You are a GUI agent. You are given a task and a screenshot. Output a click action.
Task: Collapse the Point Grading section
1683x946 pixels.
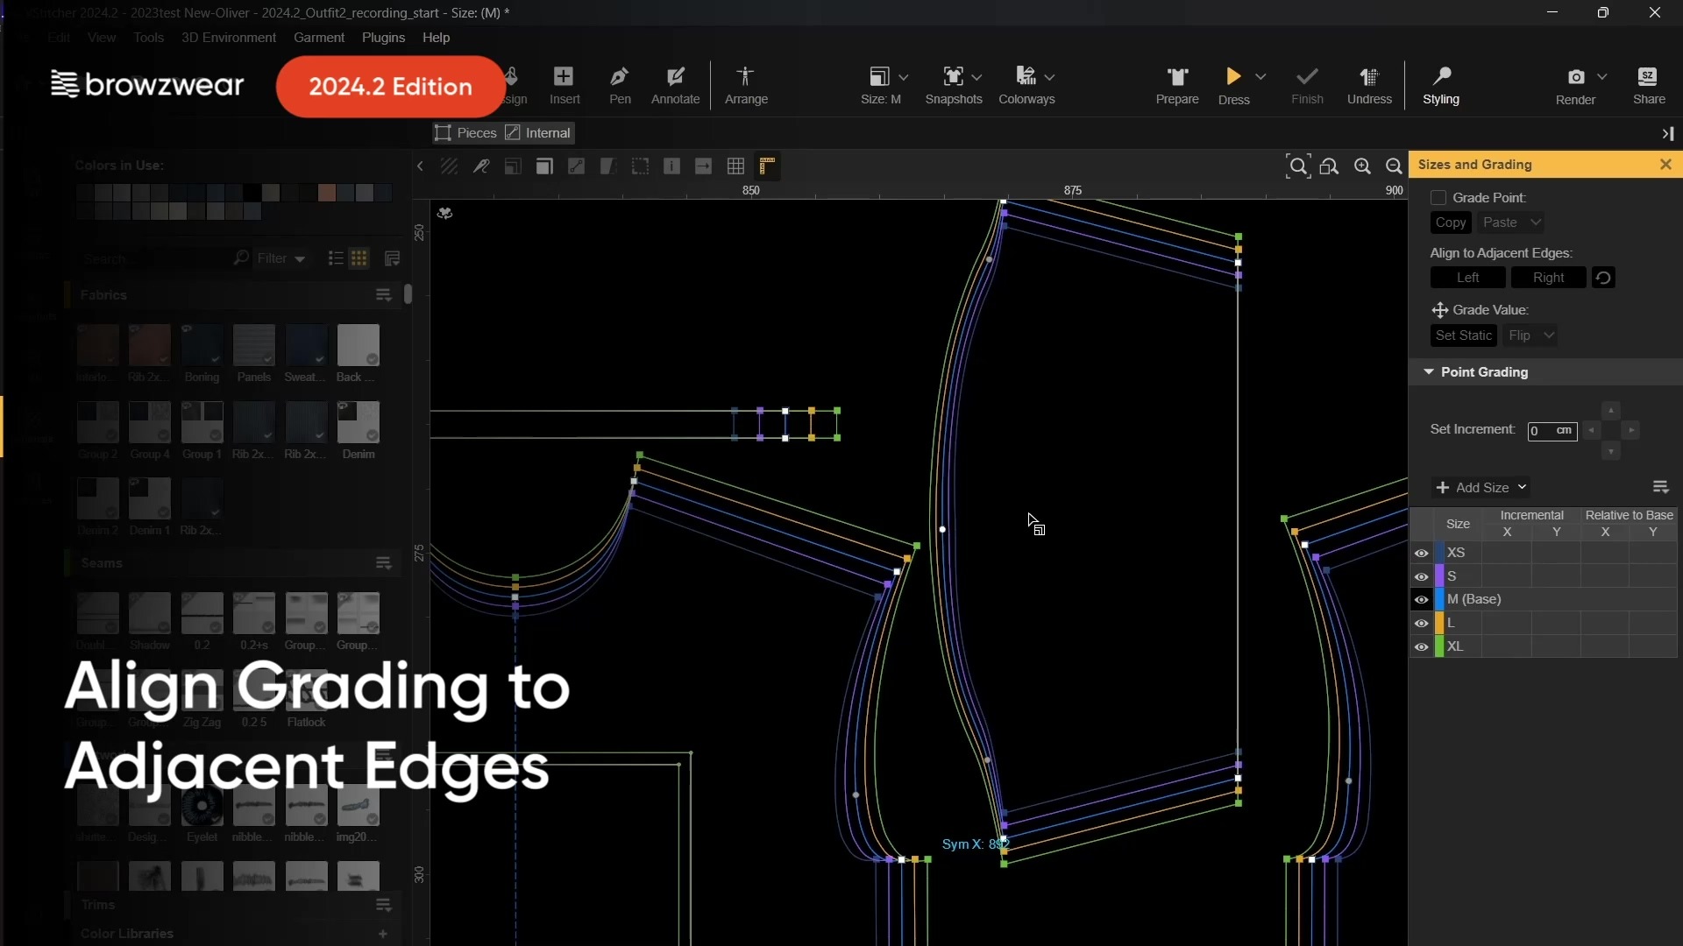tap(1429, 372)
